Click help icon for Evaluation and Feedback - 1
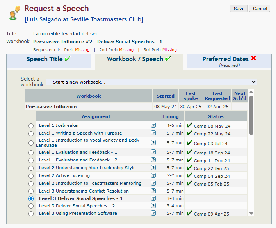The image size is (276, 228). pyautogui.click(x=153, y=152)
